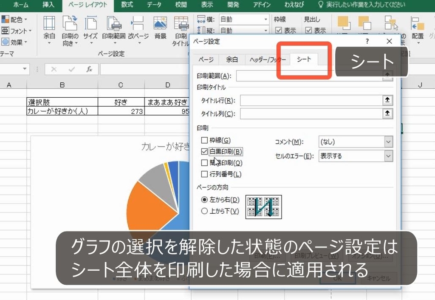Image resolution: width=435 pixels, height=300 pixels.
Task: Select the 上から下(V) radio button
Action: [x=204, y=211]
